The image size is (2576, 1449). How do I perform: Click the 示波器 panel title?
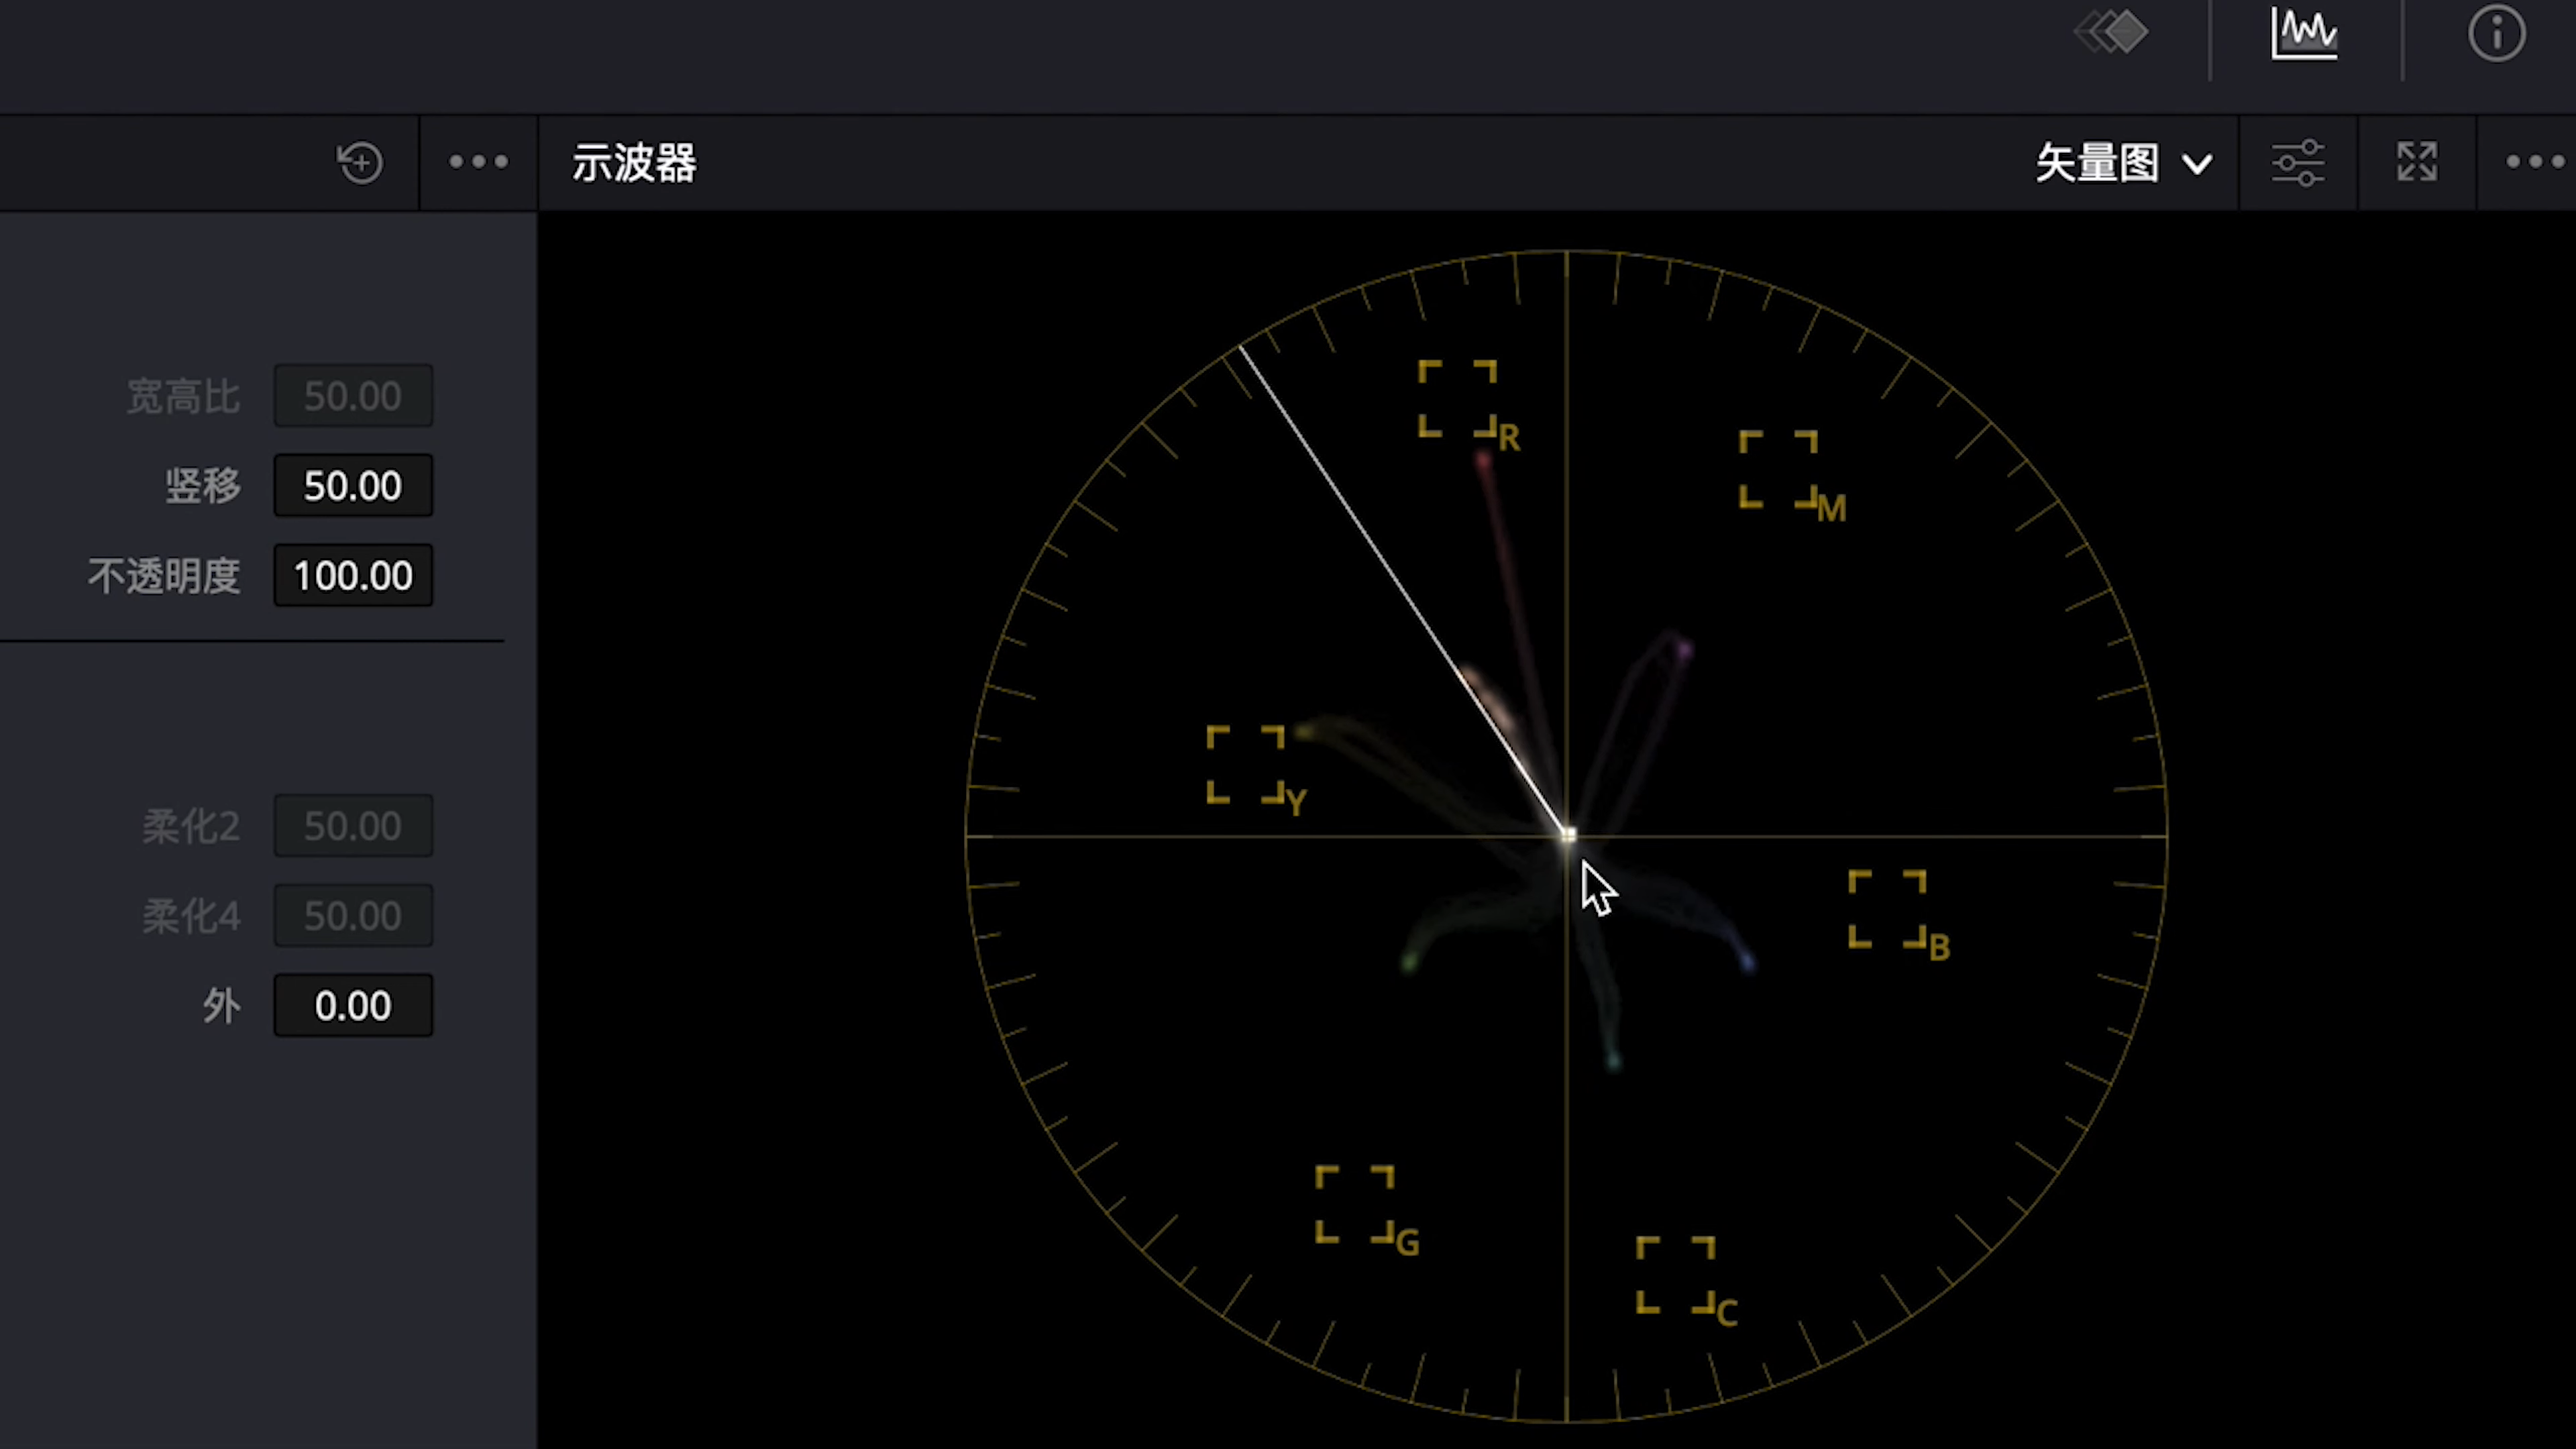coord(634,163)
